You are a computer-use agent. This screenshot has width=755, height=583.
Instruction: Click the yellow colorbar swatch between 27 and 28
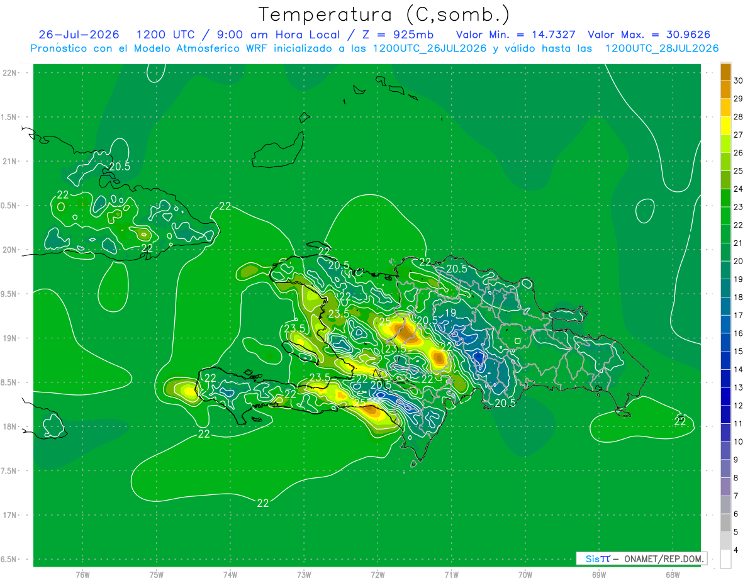click(725, 126)
